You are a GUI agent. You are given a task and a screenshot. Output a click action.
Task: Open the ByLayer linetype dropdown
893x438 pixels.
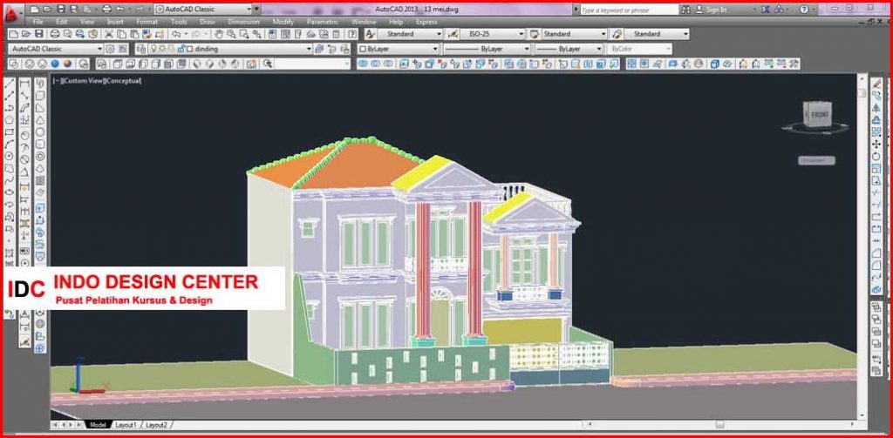[526, 49]
